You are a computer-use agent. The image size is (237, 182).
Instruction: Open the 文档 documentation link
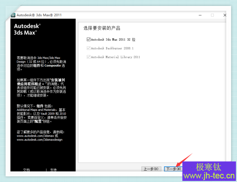[26, 170]
